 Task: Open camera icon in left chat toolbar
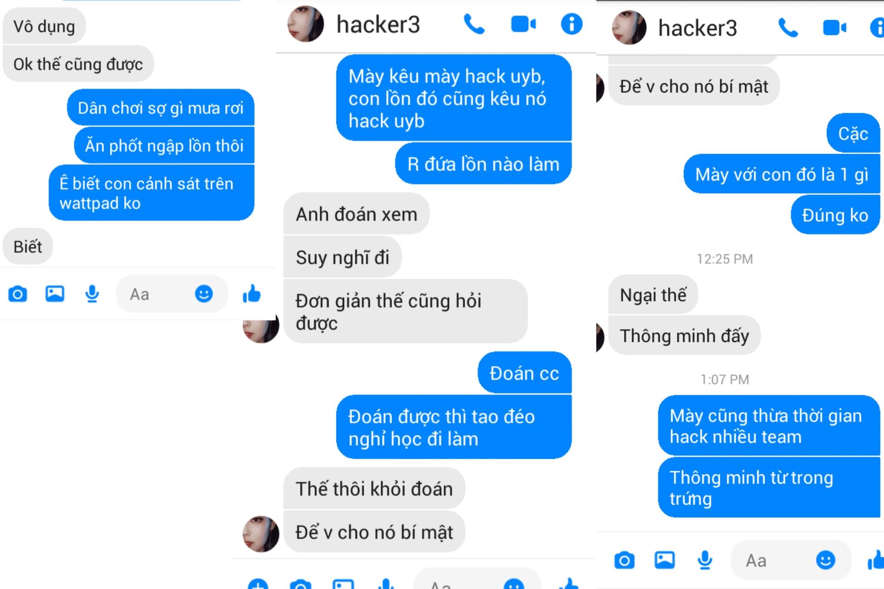pos(18,294)
